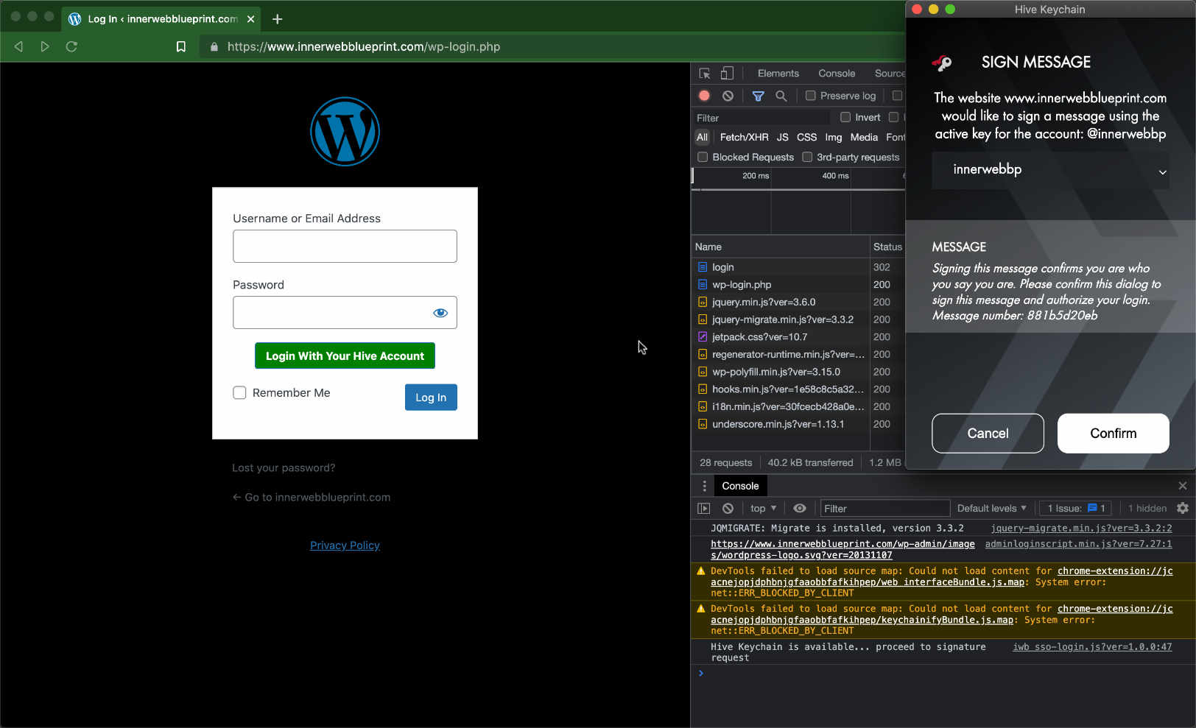Screen dimensions: 1196x728
Task: Select the jquery.min.js?ver=3.6.0 request
Action: [799, 303]
